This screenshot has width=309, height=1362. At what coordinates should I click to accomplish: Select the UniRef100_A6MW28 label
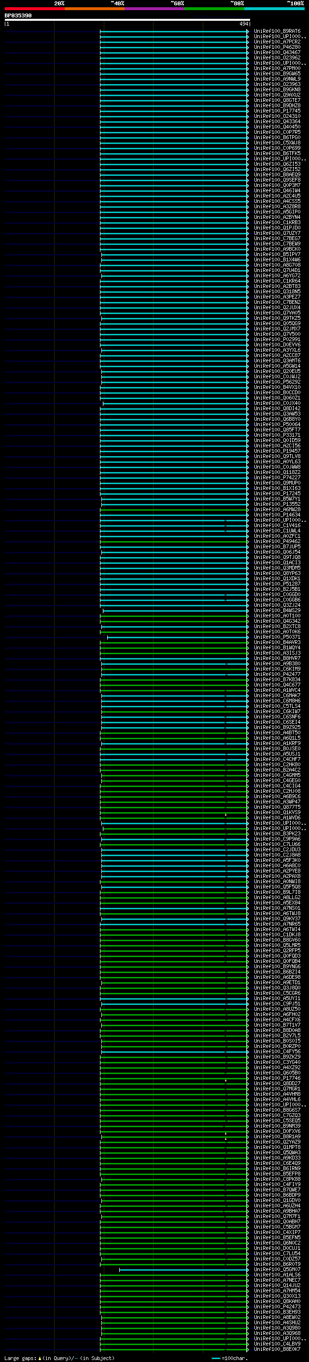tap(277, 510)
